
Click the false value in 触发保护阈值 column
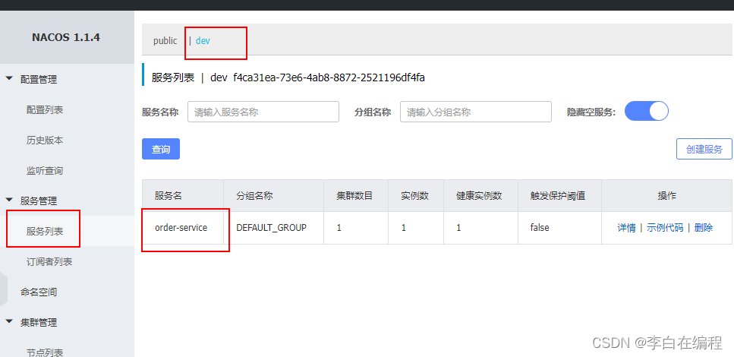[x=540, y=228]
